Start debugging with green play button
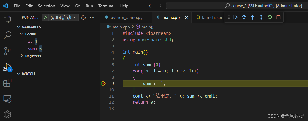 (x=45, y=17)
